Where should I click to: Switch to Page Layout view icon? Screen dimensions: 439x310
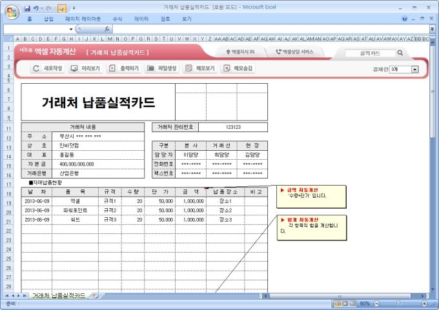pyautogui.click(x=345, y=304)
